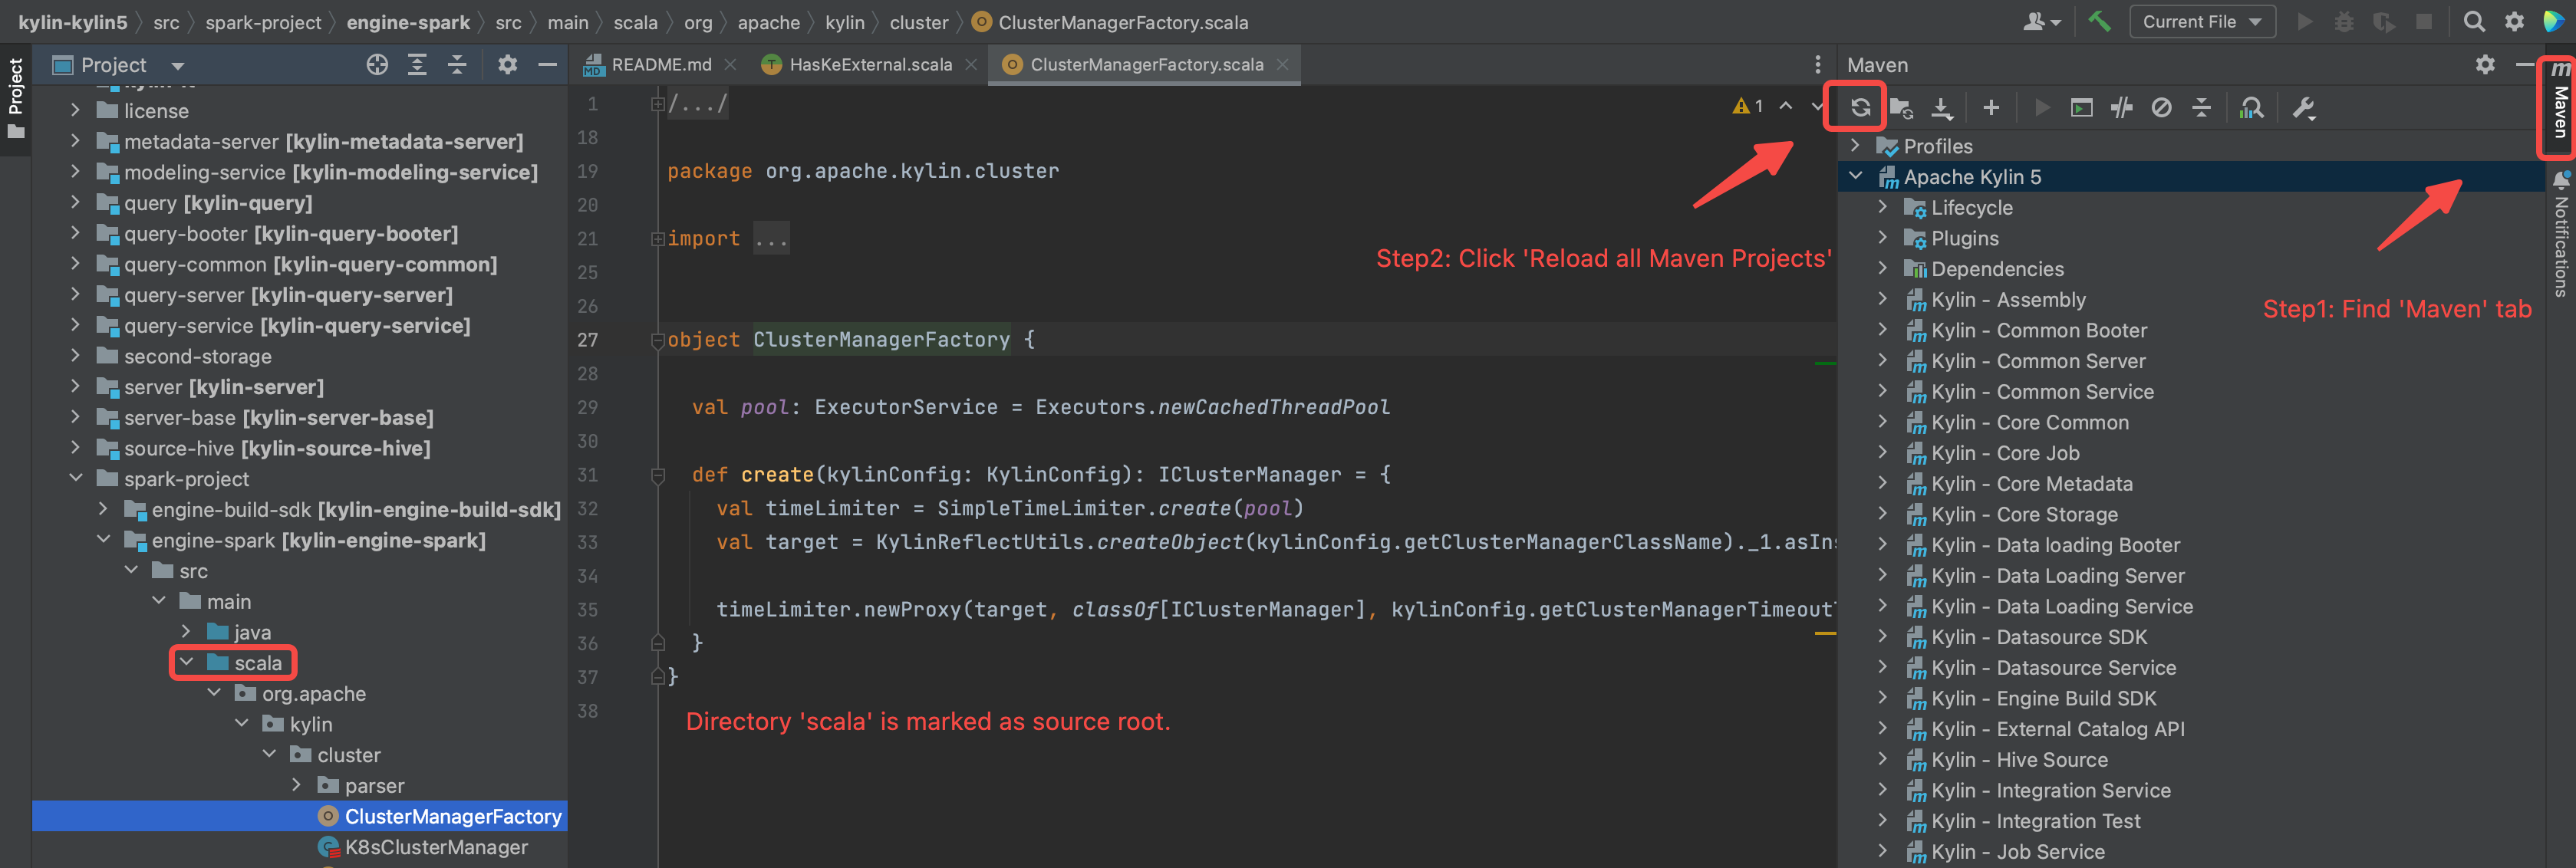Image resolution: width=2576 pixels, height=868 pixels.
Task: Expand the Lifecycle node in Maven
Action: coord(1882,207)
